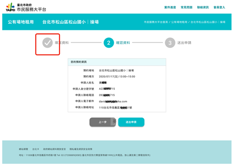Click the 市民服務大平台首頁 breadcrumb link
The height and width of the screenshot is (165, 234).
click(156, 22)
